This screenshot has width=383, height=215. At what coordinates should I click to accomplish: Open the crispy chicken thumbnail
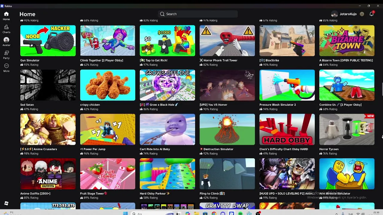(108, 85)
